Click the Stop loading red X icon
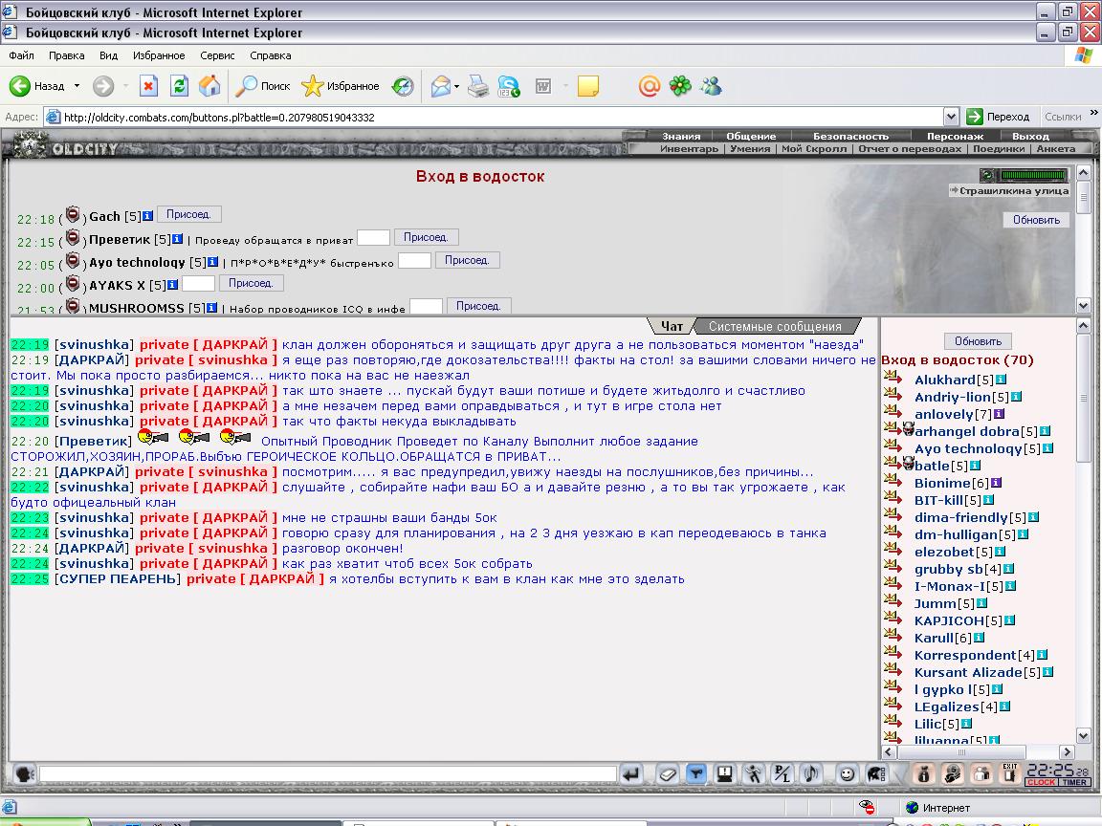Image resolution: width=1102 pixels, height=826 pixels. (148, 86)
